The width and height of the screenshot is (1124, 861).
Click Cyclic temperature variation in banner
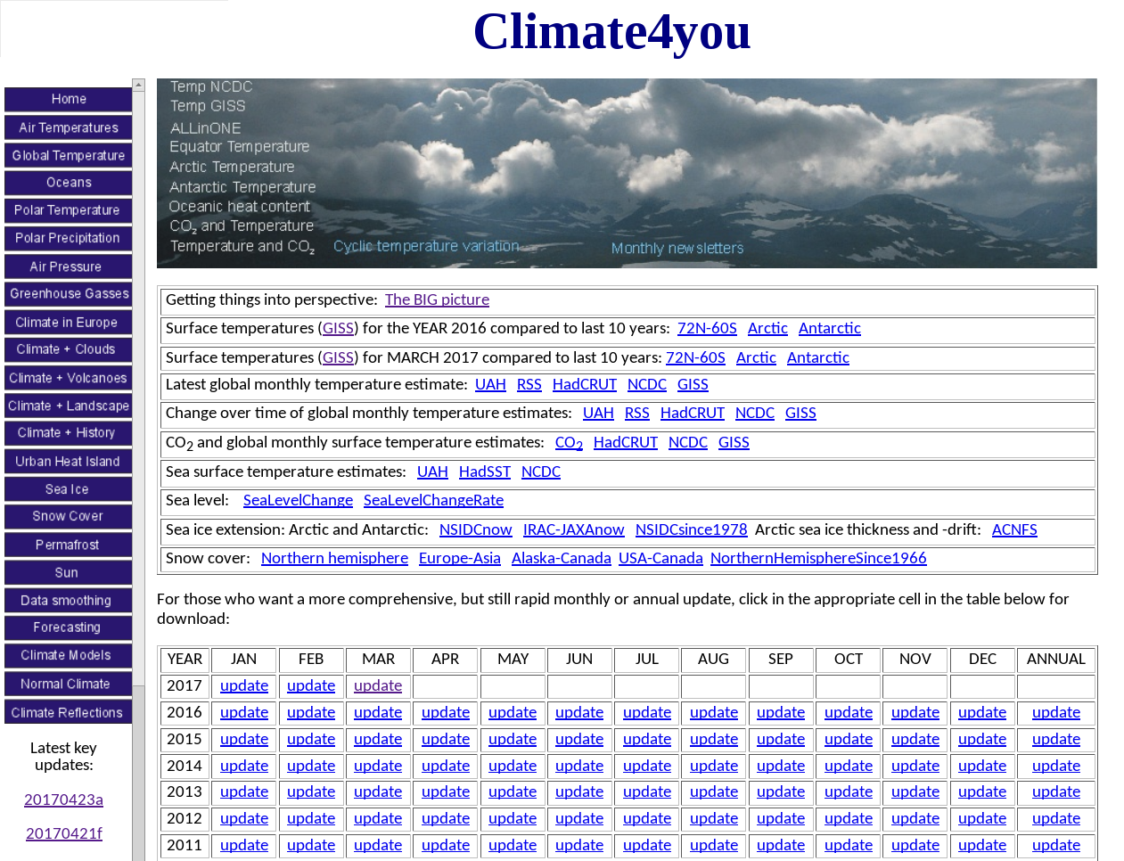pyautogui.click(x=426, y=246)
